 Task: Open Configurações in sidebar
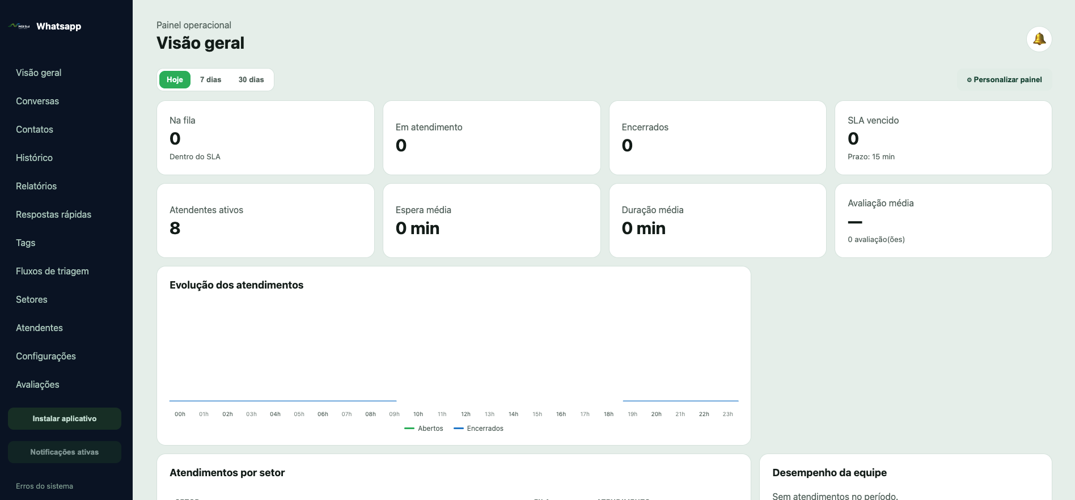46,356
